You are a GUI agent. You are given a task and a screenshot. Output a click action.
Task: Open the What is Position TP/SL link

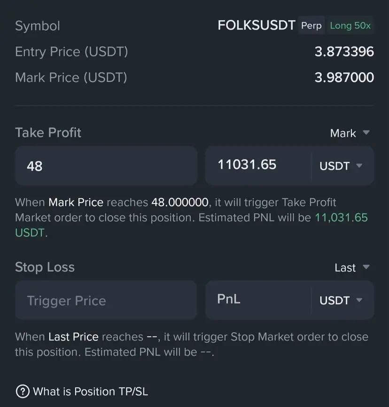pyautogui.click(x=90, y=391)
